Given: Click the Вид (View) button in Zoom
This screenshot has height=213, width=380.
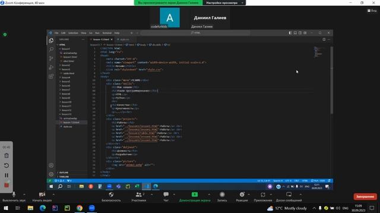Looking at the screenshot, I should [x=372, y=11].
